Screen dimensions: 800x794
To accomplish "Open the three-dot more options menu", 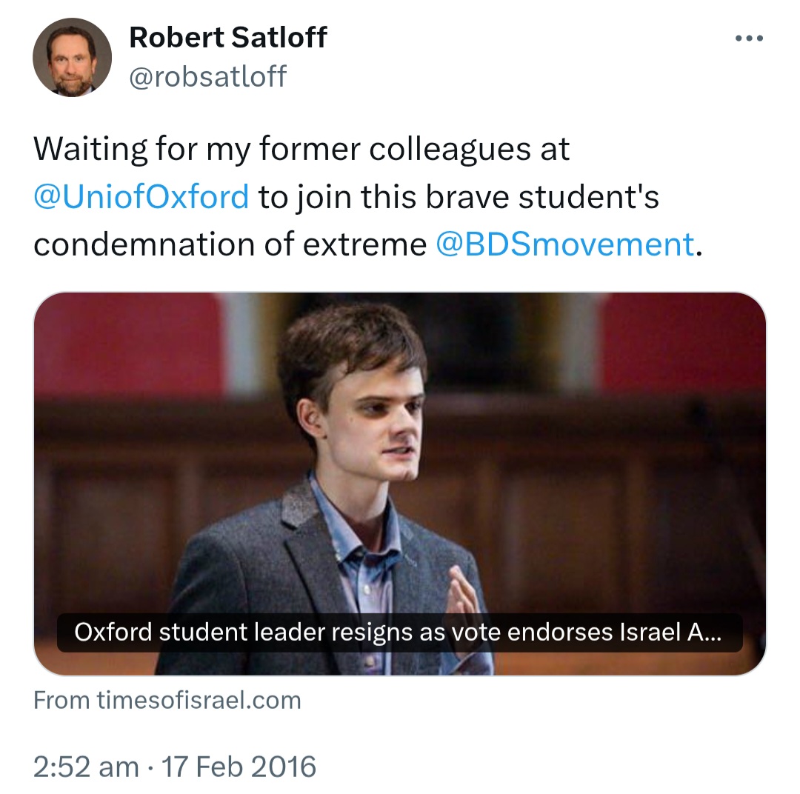I will [x=748, y=39].
